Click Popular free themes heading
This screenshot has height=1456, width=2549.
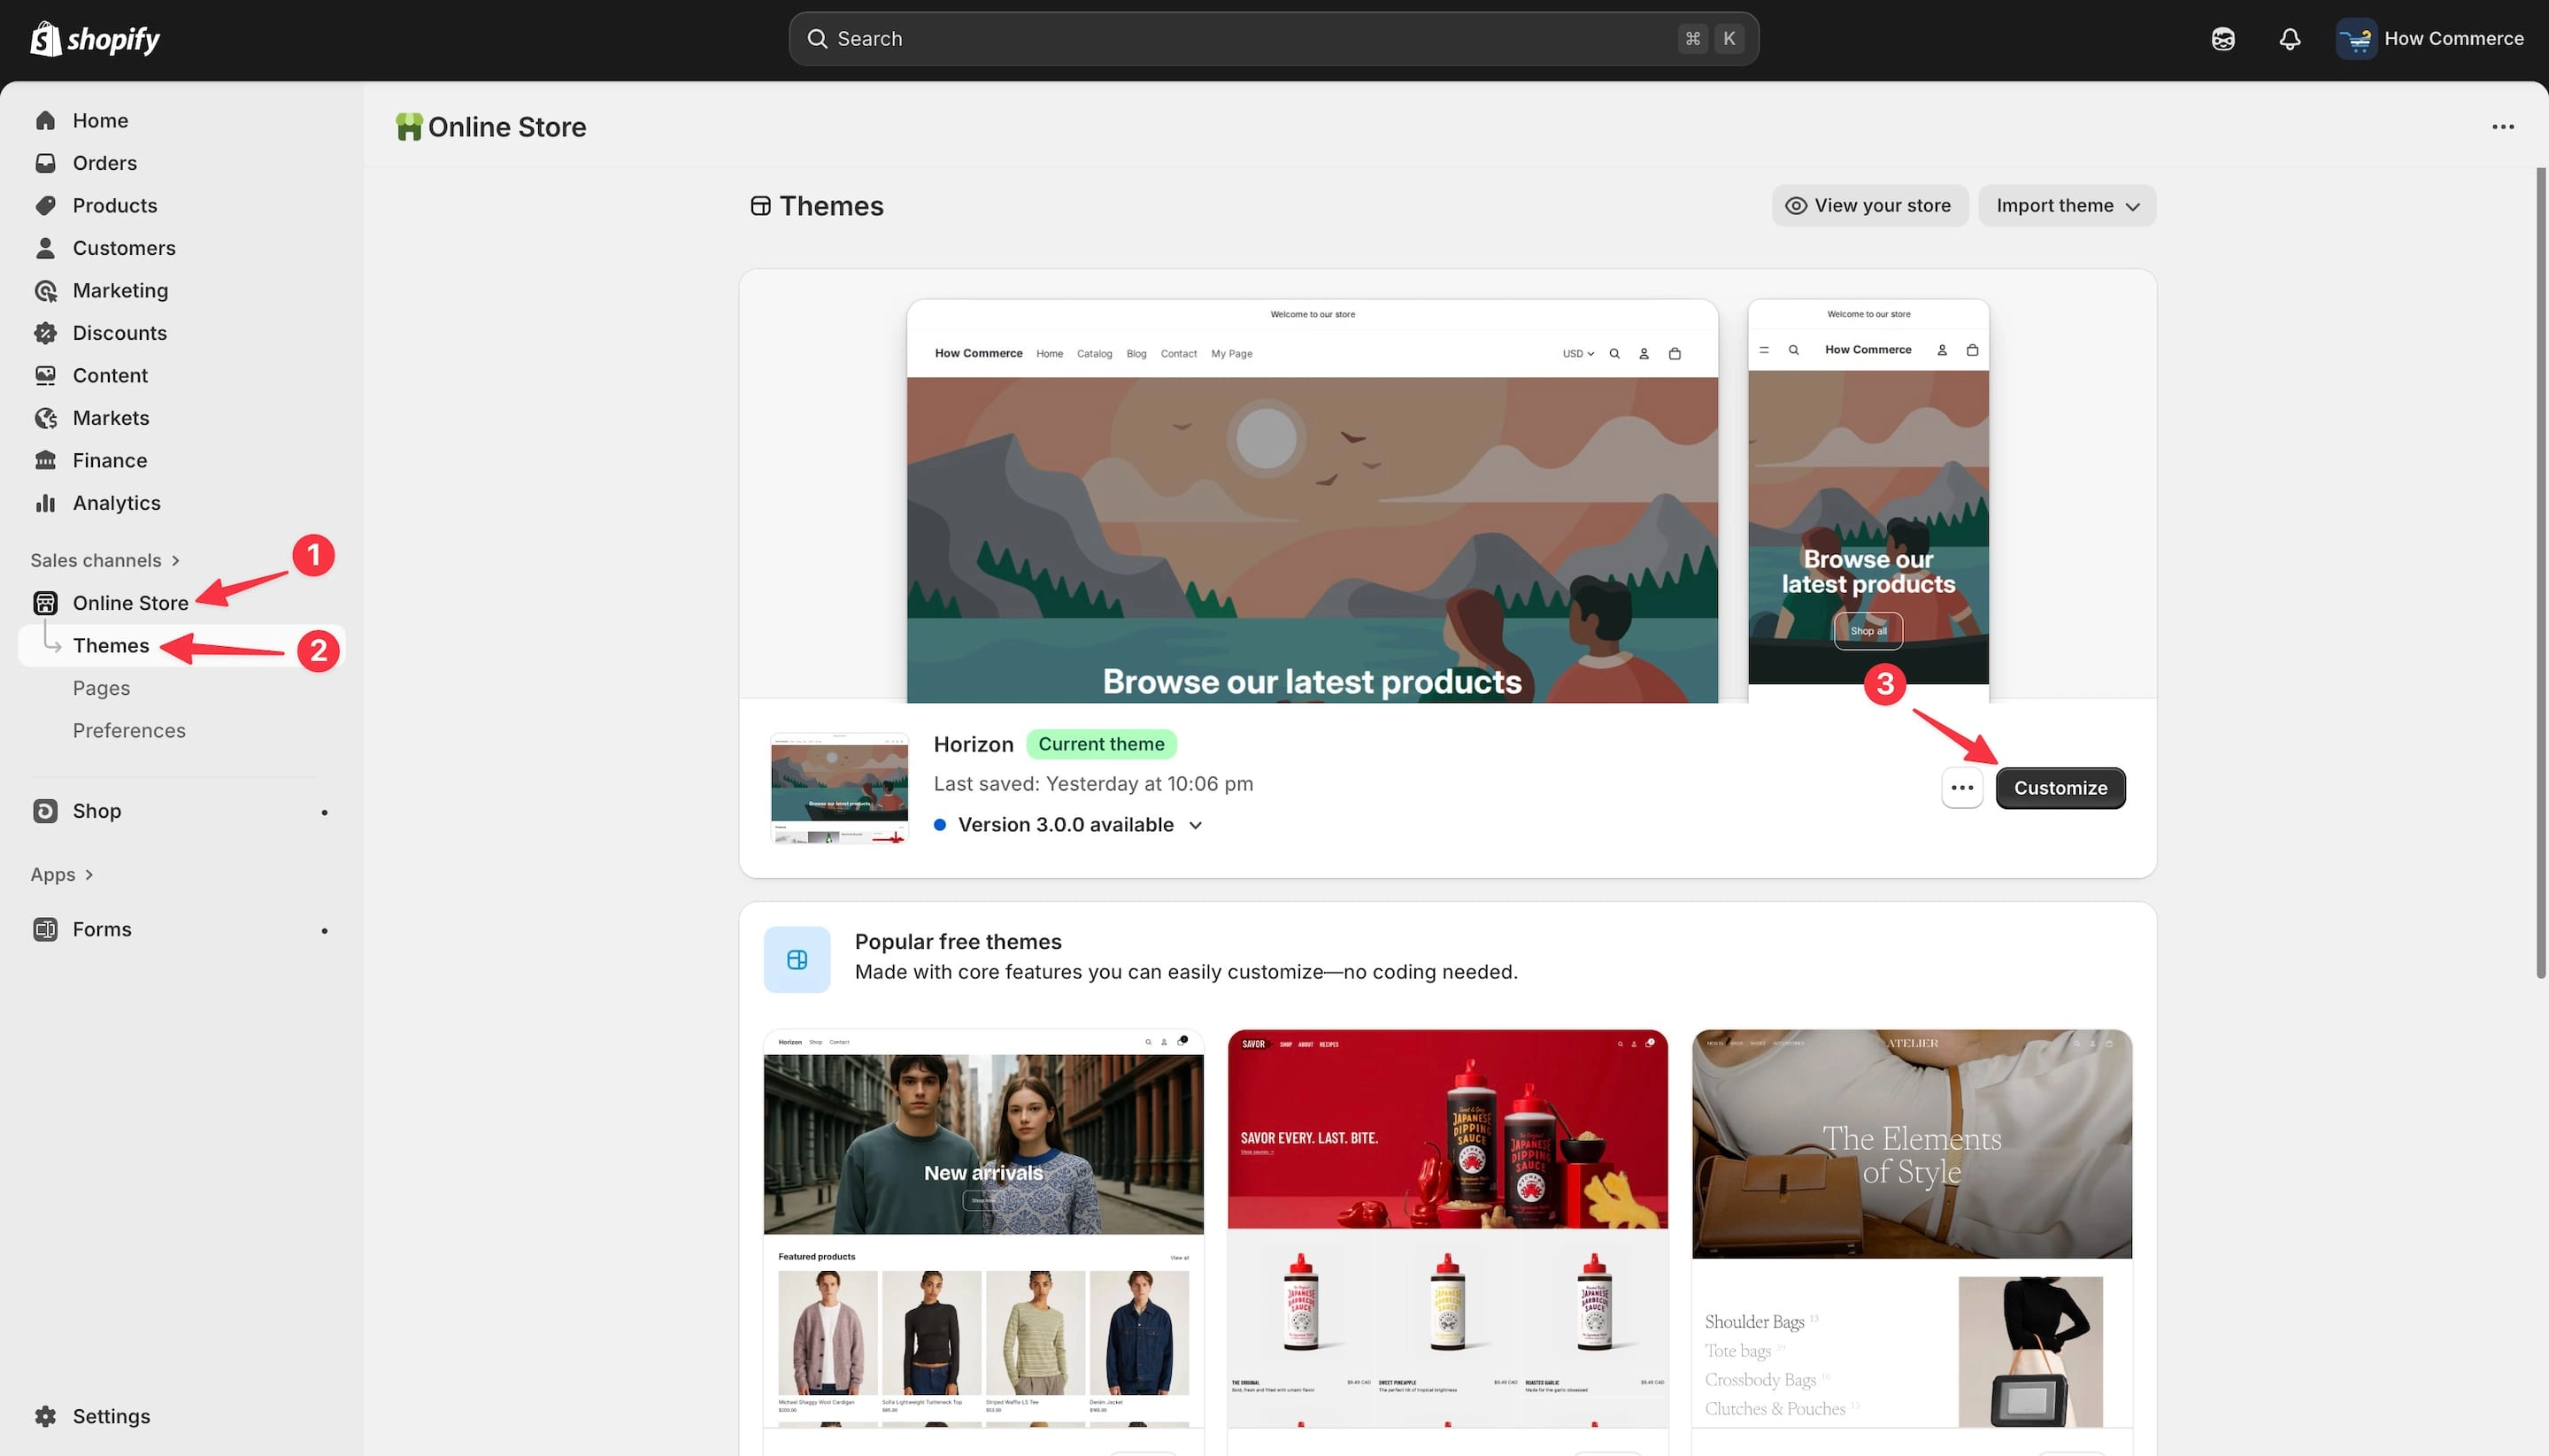click(x=957, y=942)
